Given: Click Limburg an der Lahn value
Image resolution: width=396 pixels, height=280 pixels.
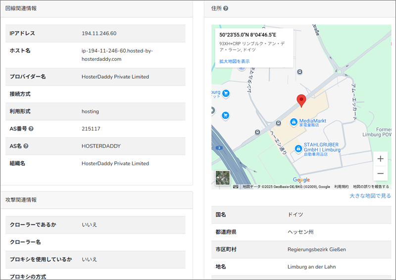Looking at the screenshot, I should [x=312, y=267].
